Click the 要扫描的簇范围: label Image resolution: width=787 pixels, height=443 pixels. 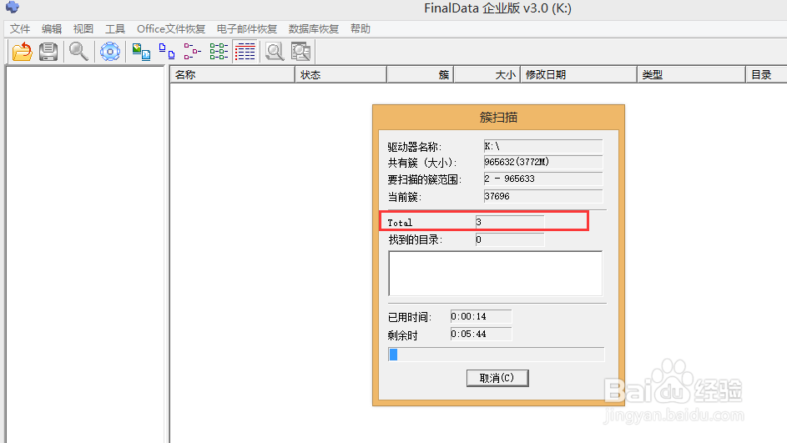tap(425, 179)
